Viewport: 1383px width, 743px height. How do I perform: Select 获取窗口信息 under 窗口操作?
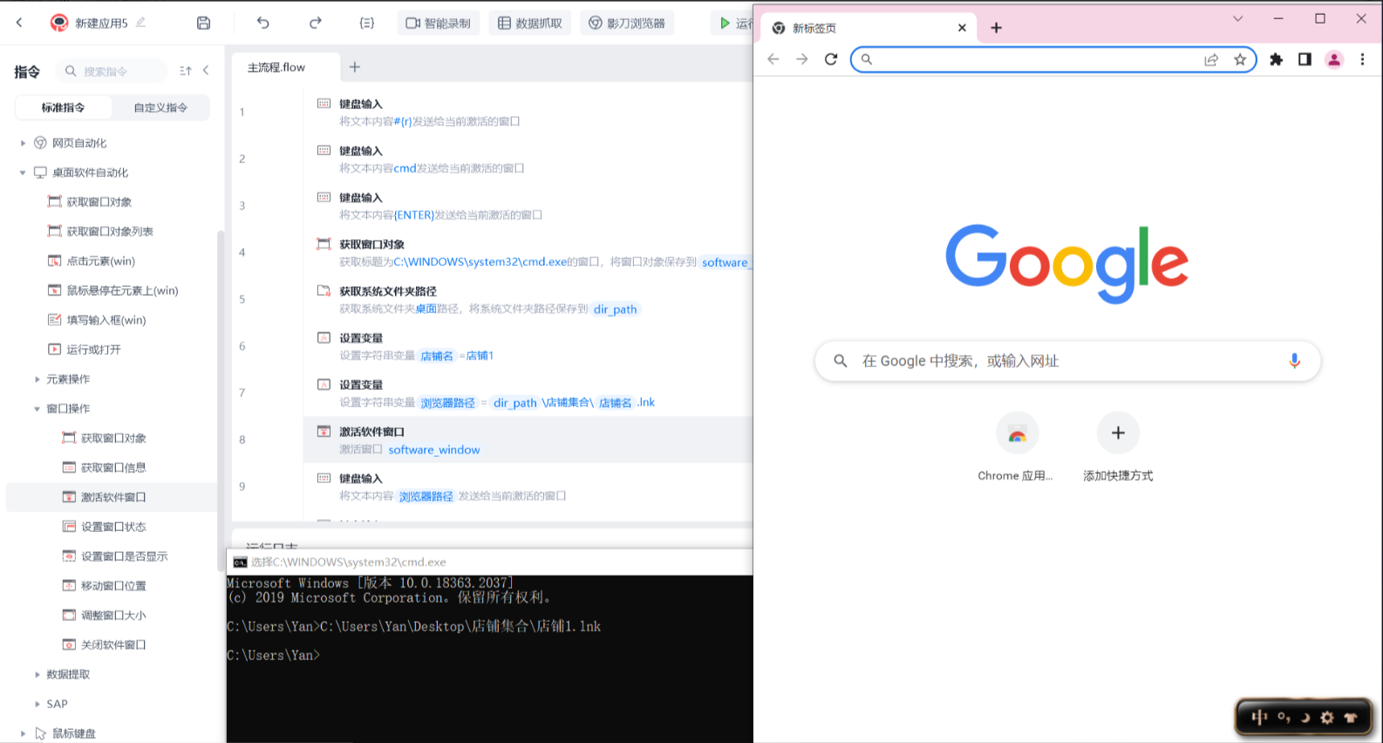pyautogui.click(x=113, y=467)
